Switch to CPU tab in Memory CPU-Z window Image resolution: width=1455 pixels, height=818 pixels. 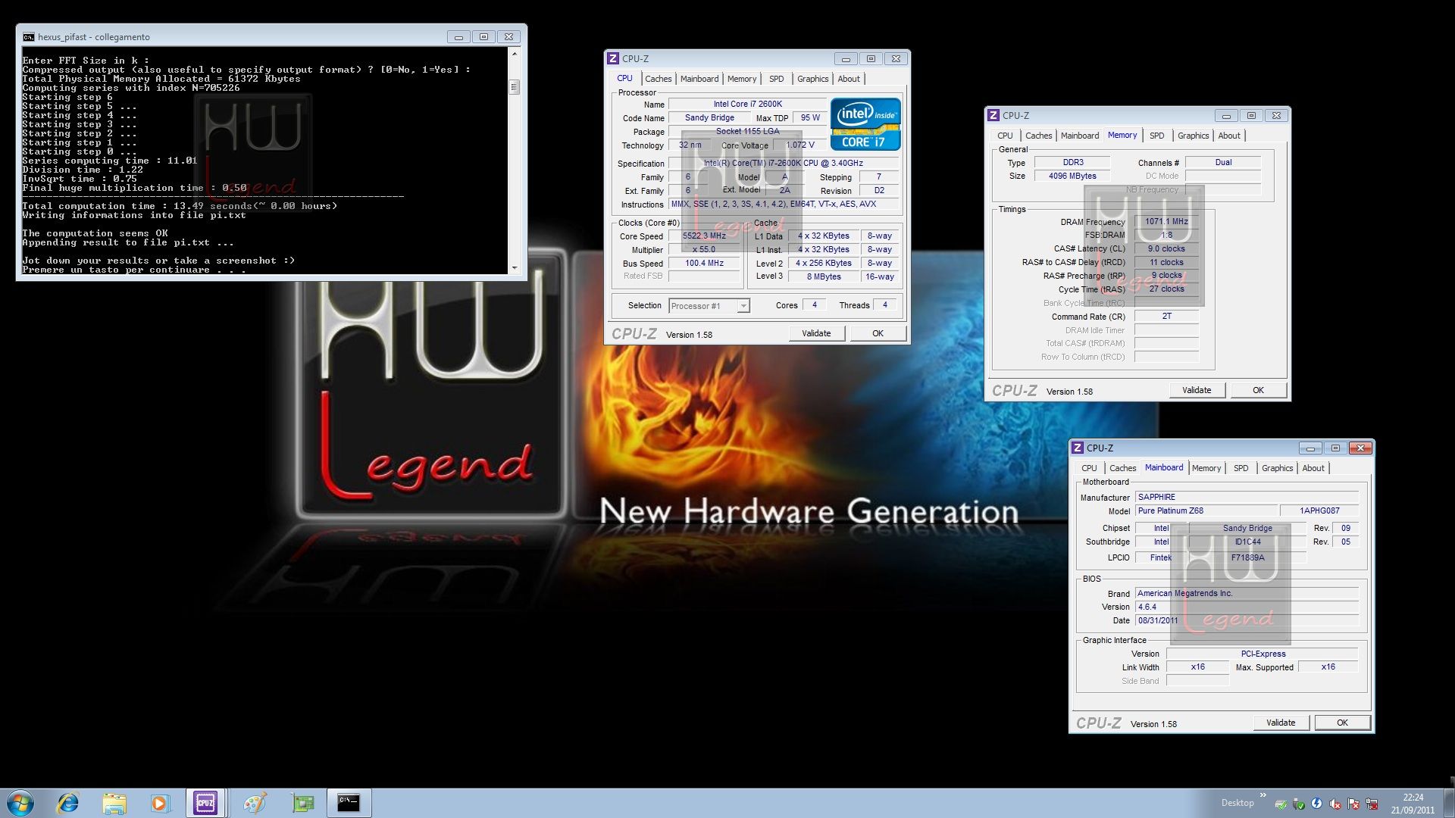(x=1005, y=136)
